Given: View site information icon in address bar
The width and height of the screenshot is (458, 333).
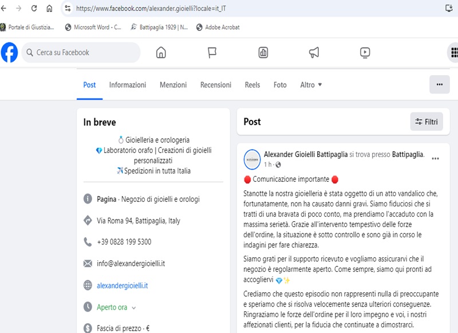Looking at the screenshot, I should pos(68,8).
